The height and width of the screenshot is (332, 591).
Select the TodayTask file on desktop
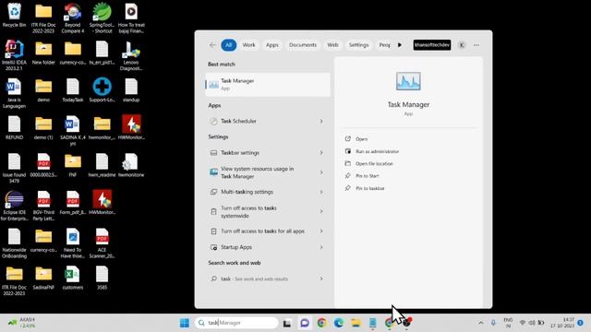[x=73, y=89]
